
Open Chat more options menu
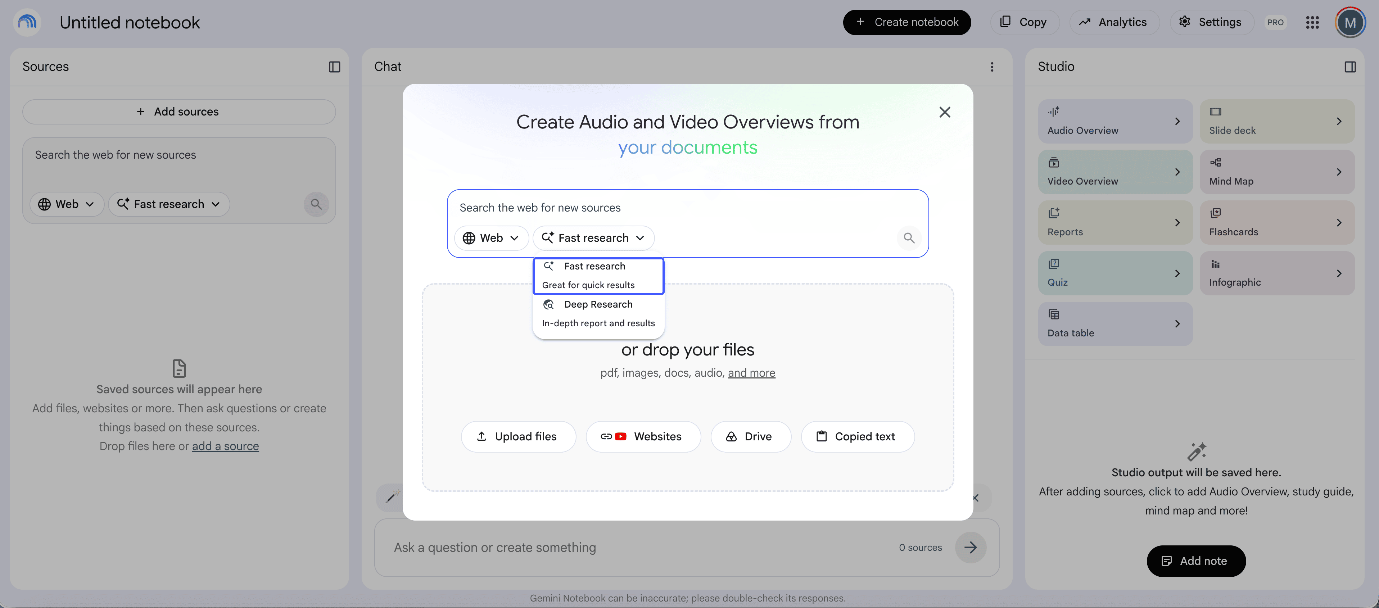992,67
